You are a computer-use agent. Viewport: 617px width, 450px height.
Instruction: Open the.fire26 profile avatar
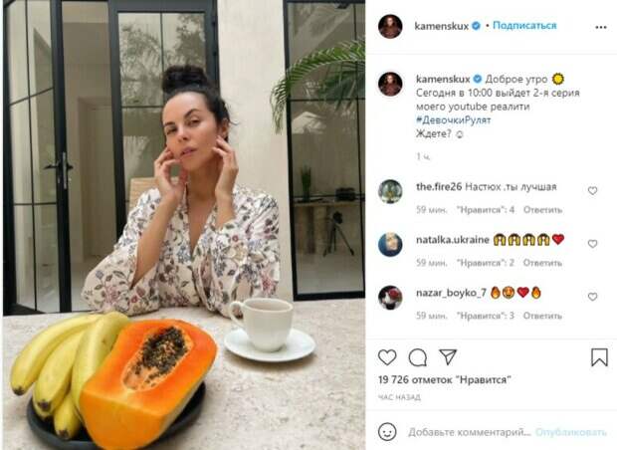click(x=390, y=191)
